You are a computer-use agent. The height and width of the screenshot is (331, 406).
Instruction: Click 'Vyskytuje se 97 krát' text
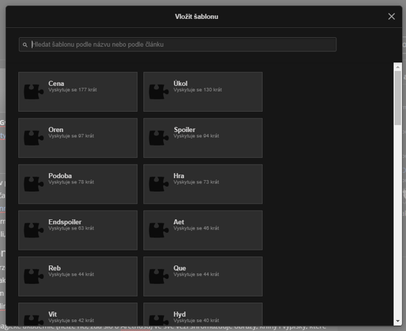pyautogui.click(x=71, y=135)
